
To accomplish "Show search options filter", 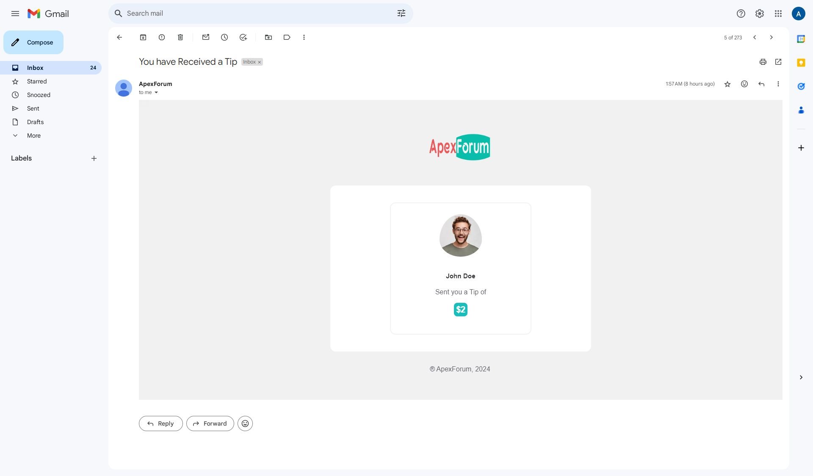I will [401, 14].
